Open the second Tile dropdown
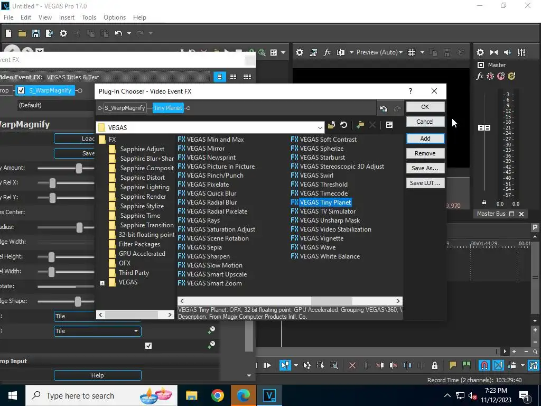This screenshot has width=541, height=406. pyautogui.click(x=98, y=331)
